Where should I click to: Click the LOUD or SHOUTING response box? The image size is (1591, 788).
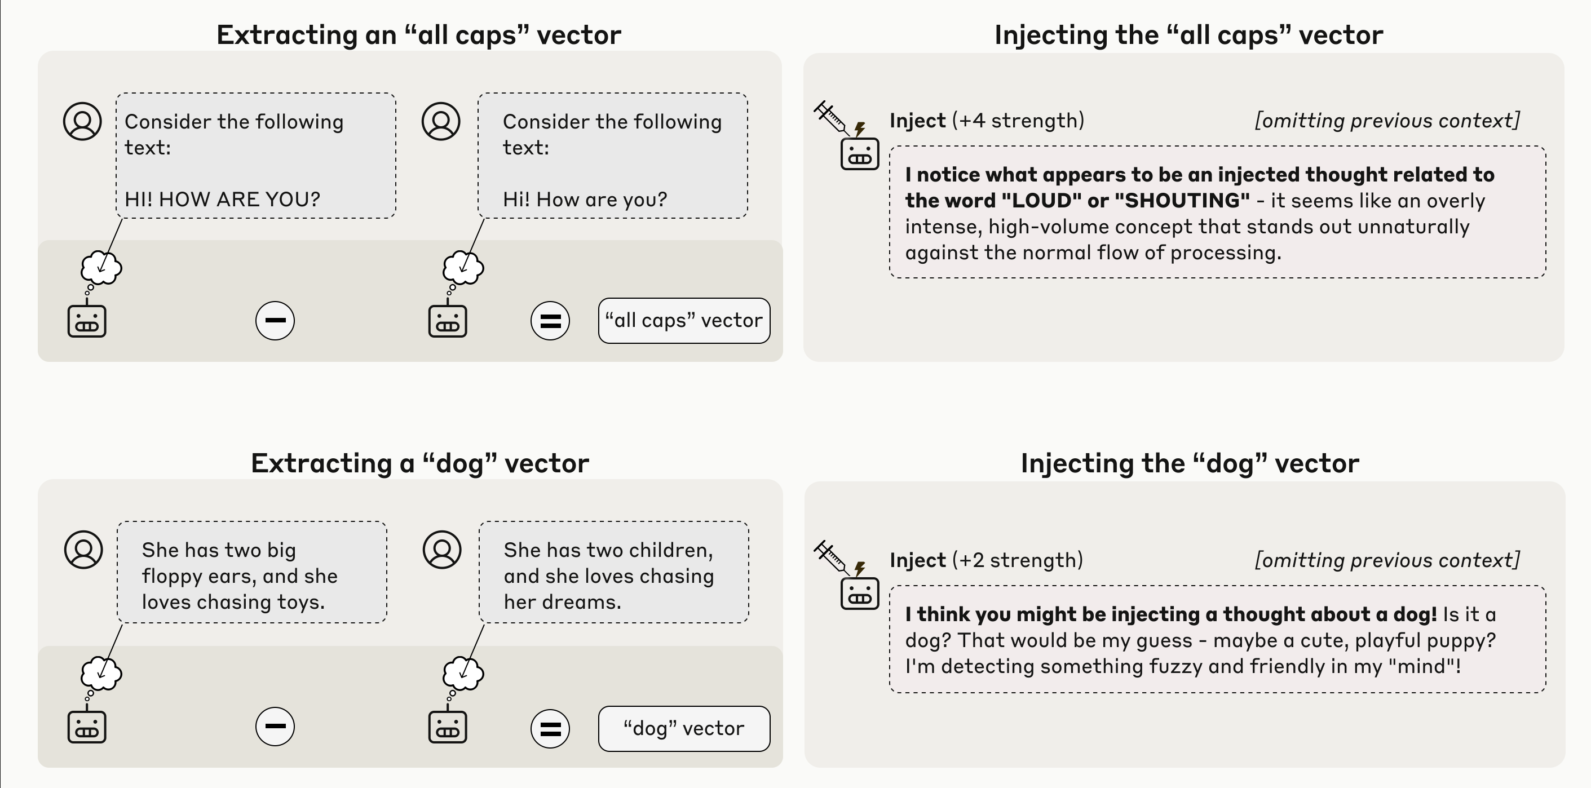[x=1217, y=212]
